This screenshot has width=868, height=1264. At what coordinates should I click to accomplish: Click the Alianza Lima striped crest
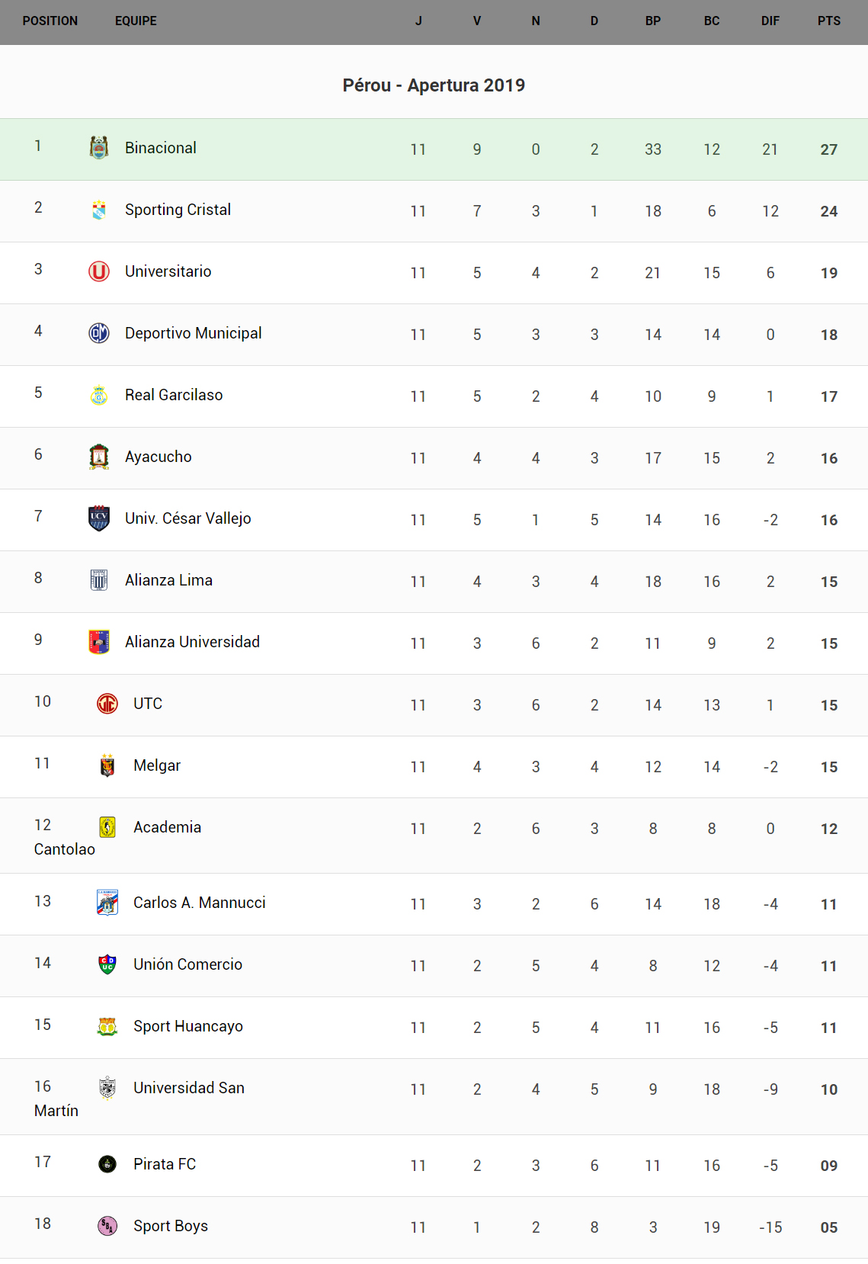coord(99,580)
